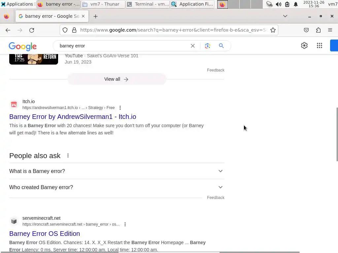Viewport: 338px width, 253px height.
Task: Open the Applications menu
Action: 18,4
